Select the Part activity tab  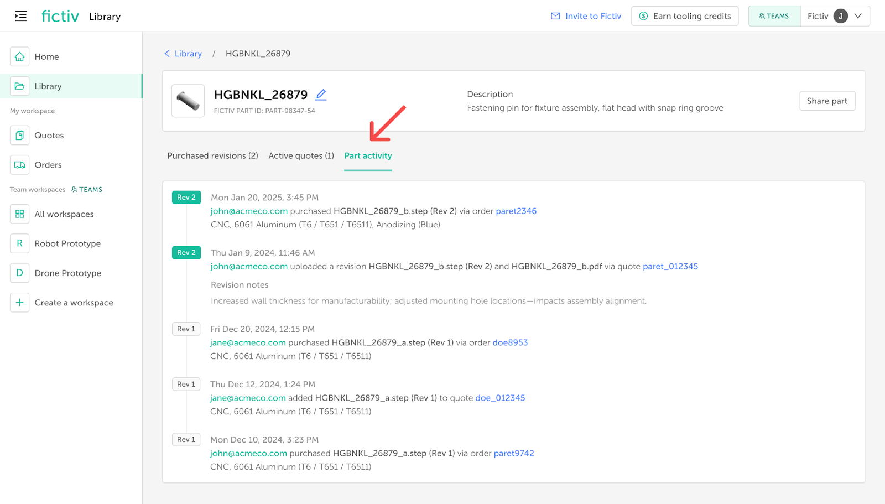coord(368,156)
